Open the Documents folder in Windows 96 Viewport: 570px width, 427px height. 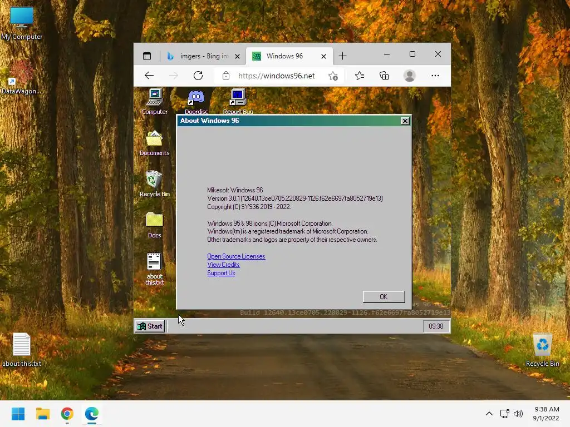155,143
